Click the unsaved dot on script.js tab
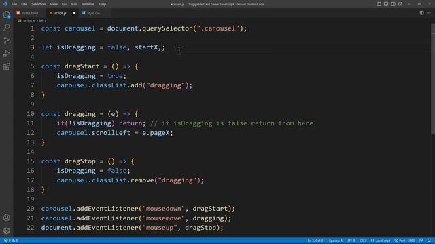Screen dimensions: 435x244 coord(74,13)
